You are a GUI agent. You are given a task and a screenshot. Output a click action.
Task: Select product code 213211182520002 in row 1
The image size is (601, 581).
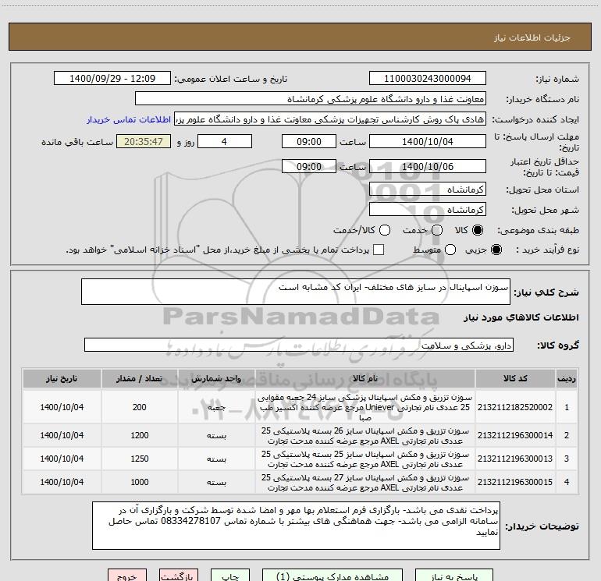[515, 407]
